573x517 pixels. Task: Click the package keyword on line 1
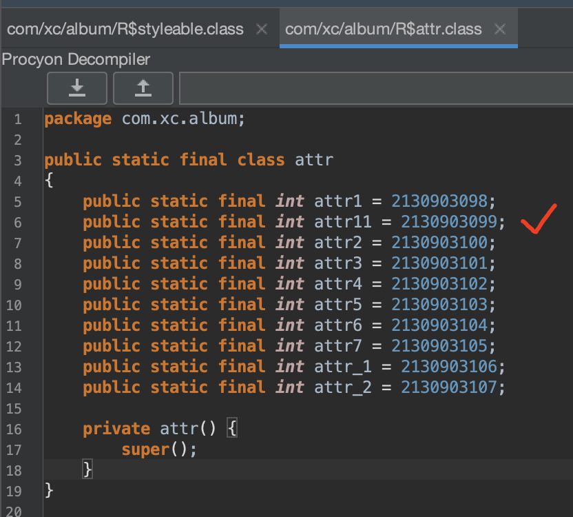coord(78,119)
